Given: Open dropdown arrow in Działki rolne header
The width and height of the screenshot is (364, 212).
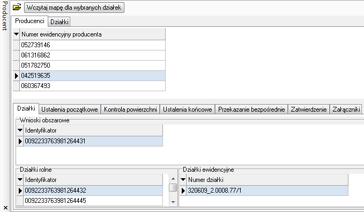Looking at the screenshot, I should [20, 180].
